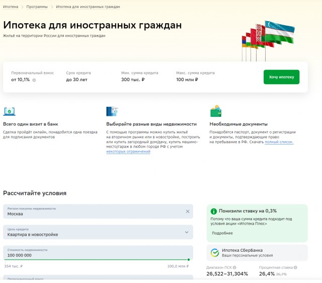Click the value 300 тыс. ₽
The height and width of the screenshot is (283, 322).
pyautogui.click(x=133, y=80)
